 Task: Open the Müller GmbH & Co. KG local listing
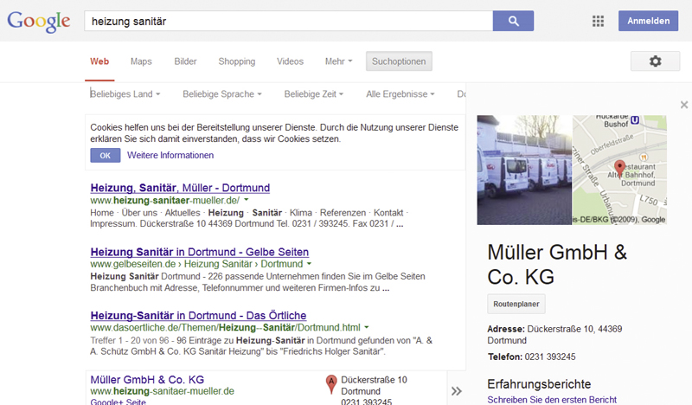pos(147,379)
